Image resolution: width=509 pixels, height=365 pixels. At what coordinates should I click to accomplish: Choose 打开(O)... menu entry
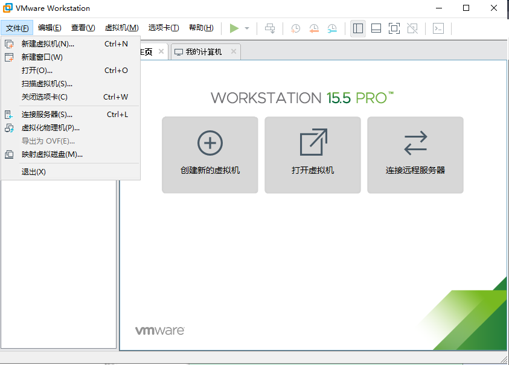coord(71,71)
